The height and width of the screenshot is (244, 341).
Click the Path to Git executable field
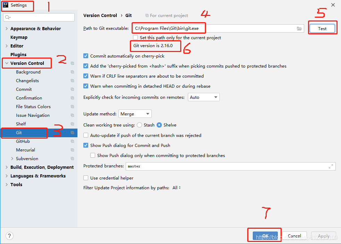[x=218, y=28]
